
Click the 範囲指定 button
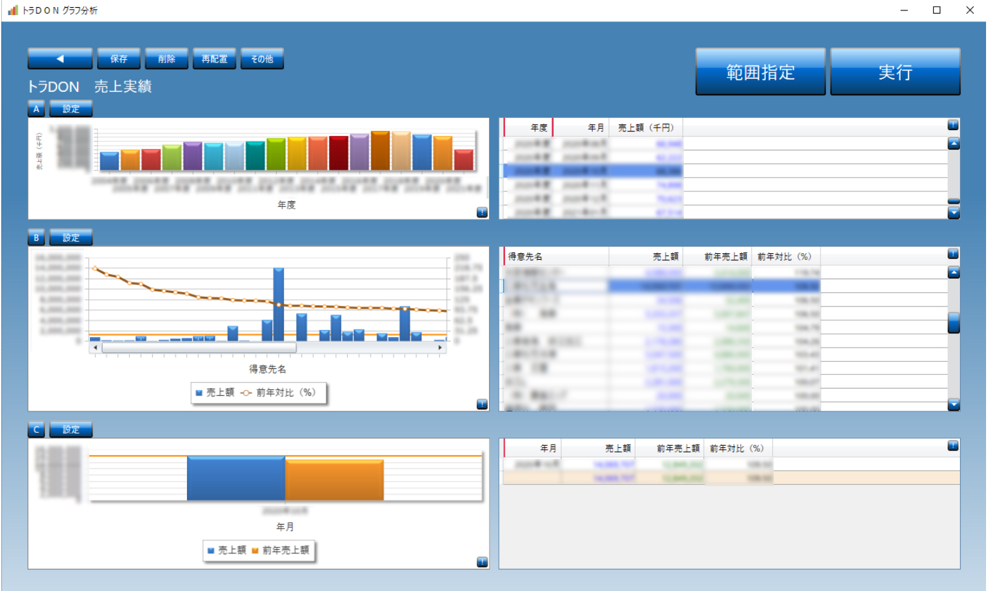coord(761,72)
